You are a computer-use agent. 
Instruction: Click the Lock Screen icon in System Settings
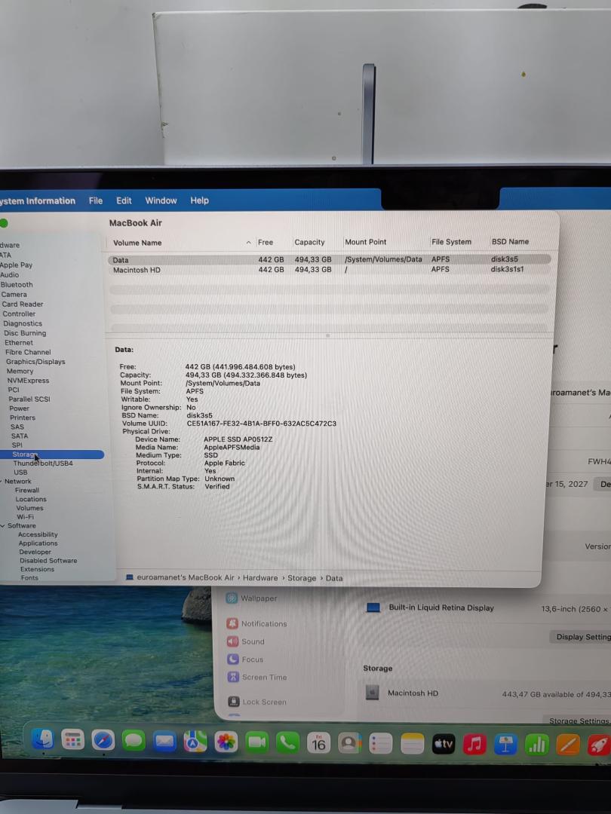234,702
